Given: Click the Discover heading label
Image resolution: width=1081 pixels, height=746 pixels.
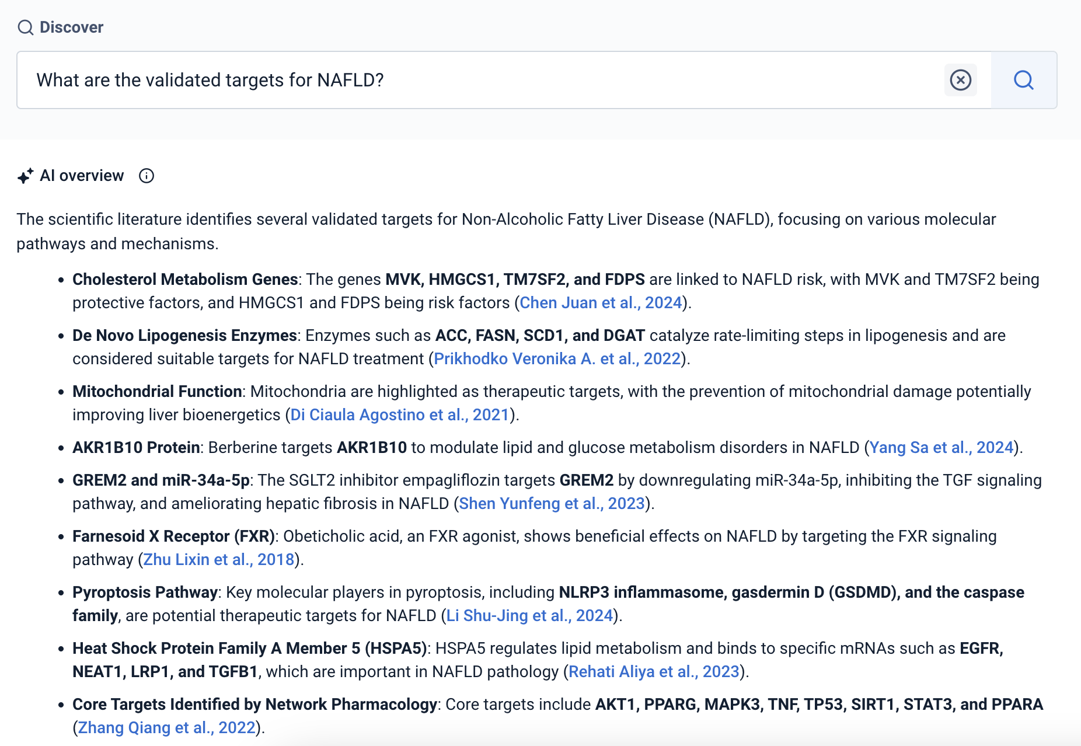Looking at the screenshot, I should 71,27.
